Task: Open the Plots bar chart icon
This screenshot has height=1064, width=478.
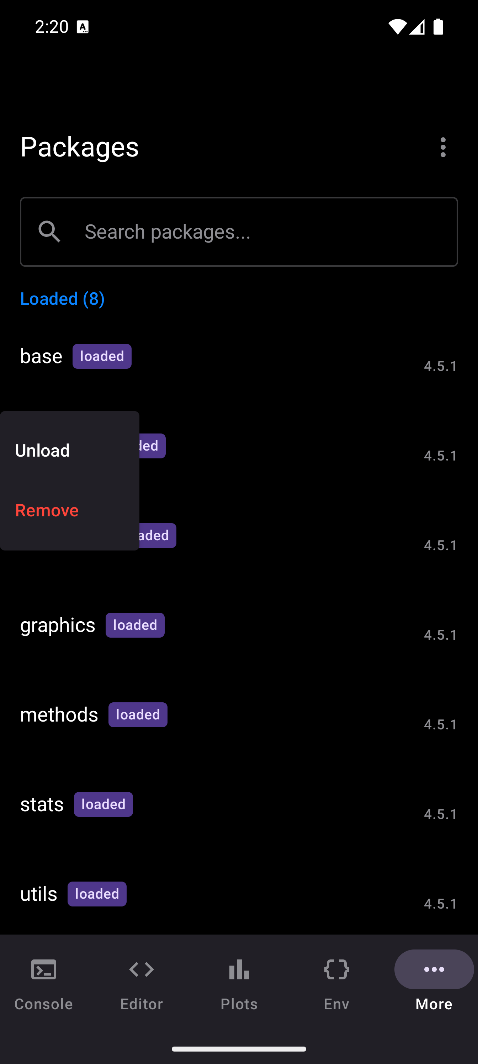Action: [239, 969]
